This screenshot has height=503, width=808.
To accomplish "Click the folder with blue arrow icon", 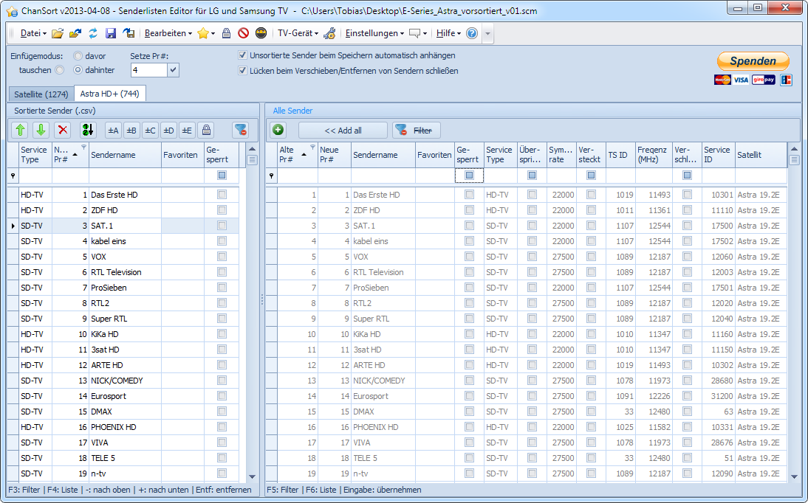I will pos(75,33).
